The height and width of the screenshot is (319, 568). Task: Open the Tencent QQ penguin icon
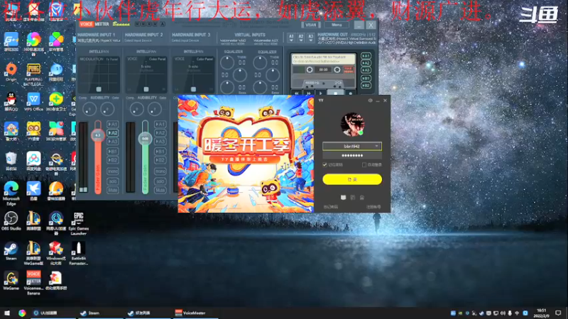pyautogui.click(x=11, y=101)
